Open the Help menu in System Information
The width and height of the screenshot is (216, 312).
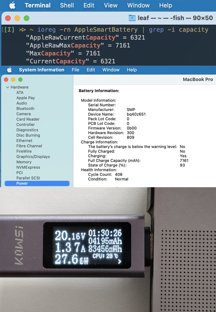[x=132, y=70]
